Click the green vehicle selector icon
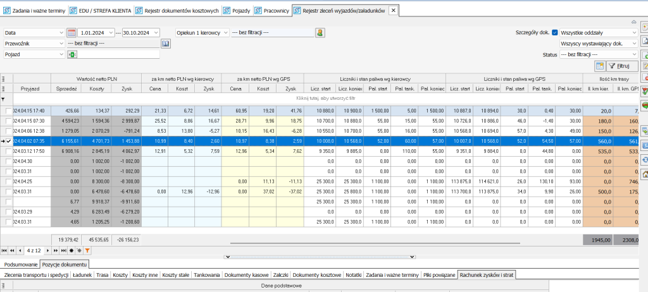The height and width of the screenshot is (292, 648). click(71, 55)
